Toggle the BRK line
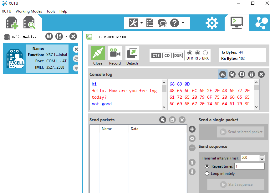 pyautogui.click(x=206, y=53)
